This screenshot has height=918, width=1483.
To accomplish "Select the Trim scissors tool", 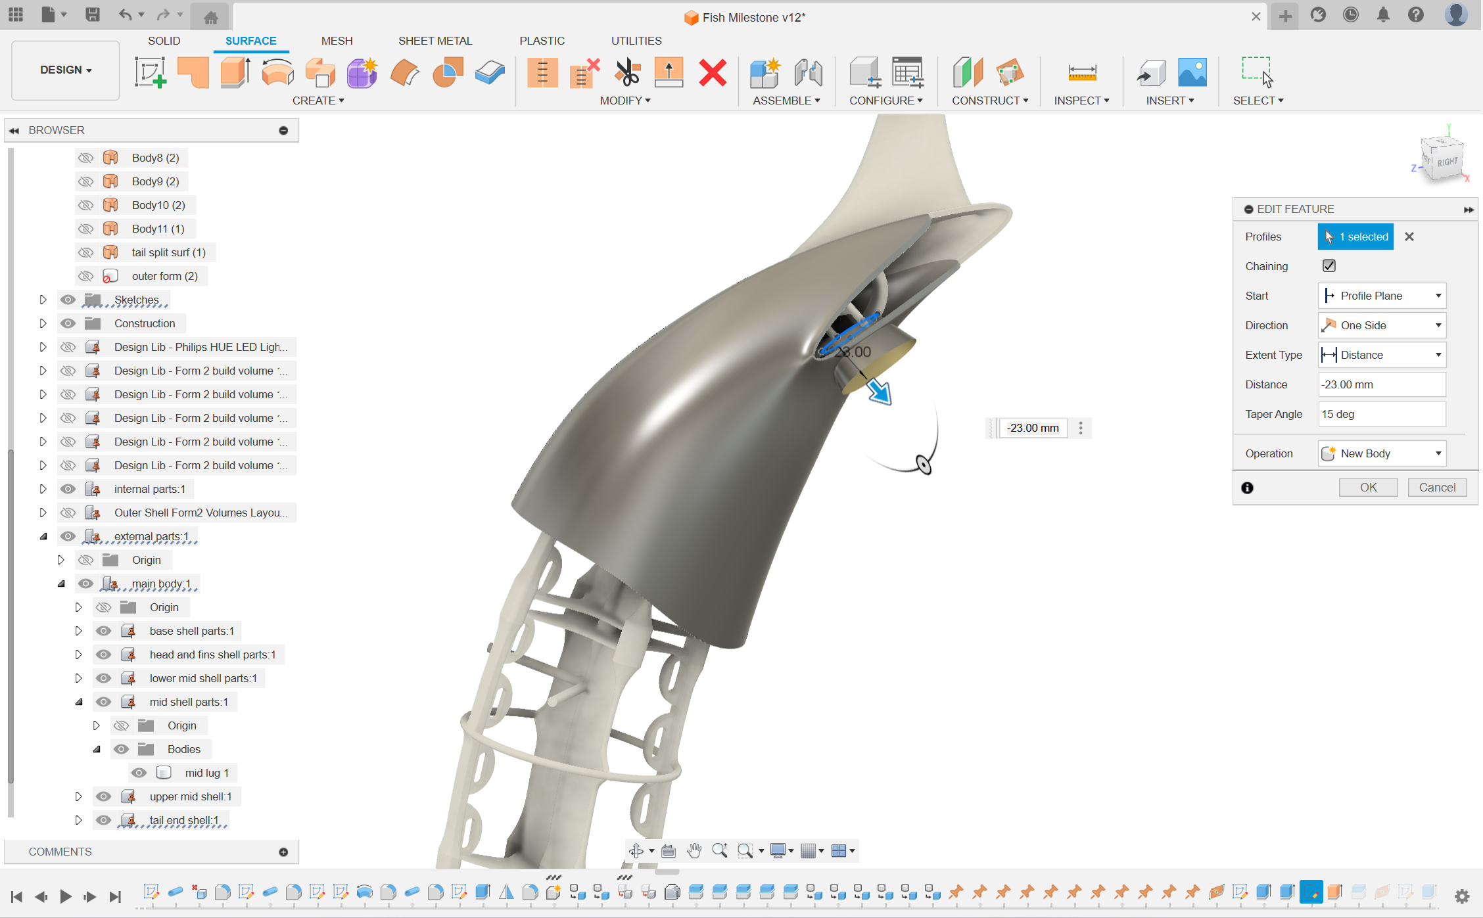I will [627, 72].
